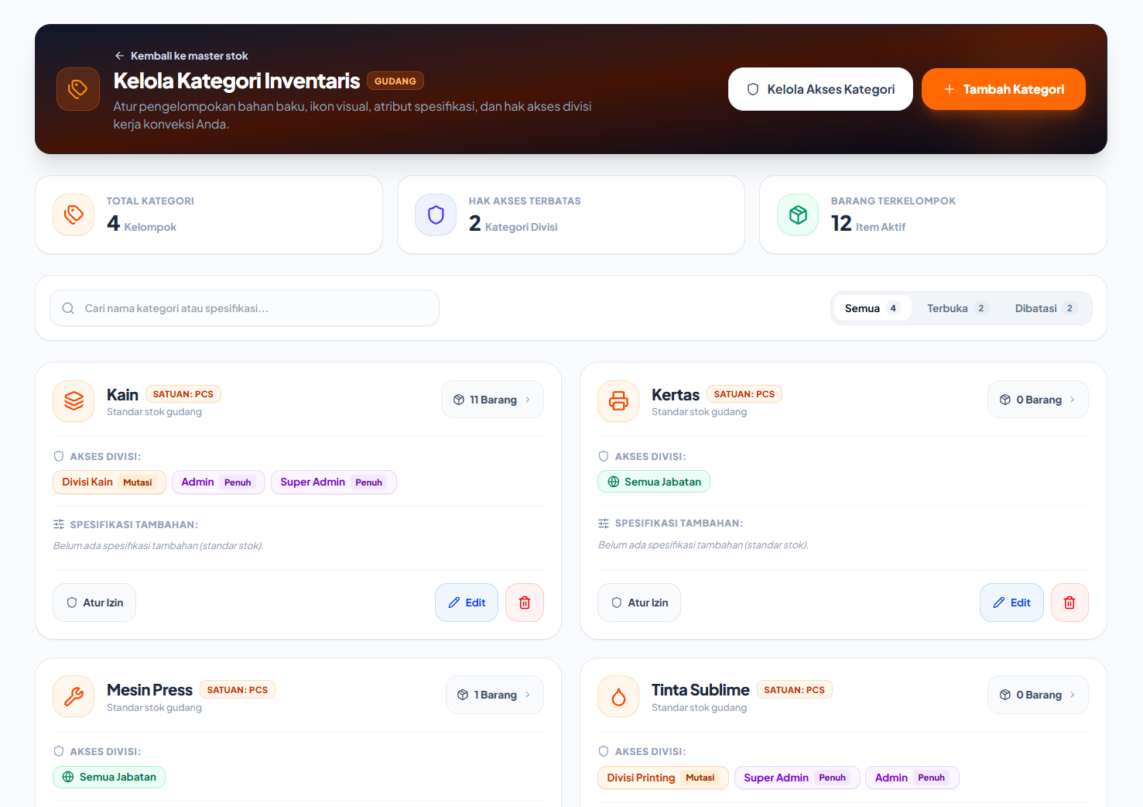Click the shield icon in Hak Akses Terbatas

tap(436, 215)
